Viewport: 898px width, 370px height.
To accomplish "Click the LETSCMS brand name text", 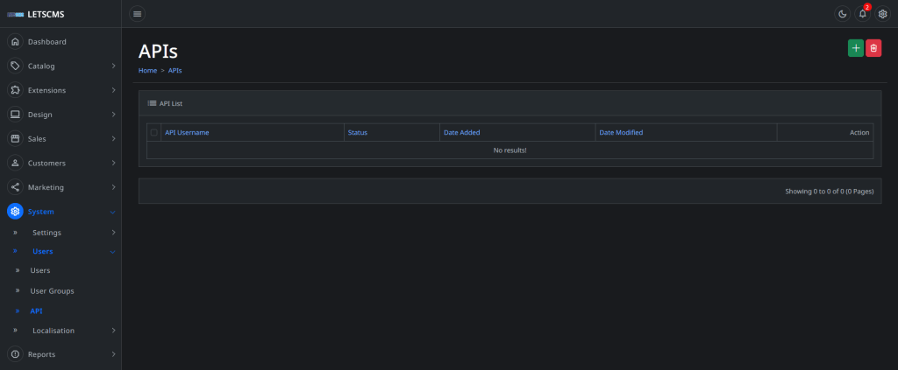I will [x=46, y=15].
